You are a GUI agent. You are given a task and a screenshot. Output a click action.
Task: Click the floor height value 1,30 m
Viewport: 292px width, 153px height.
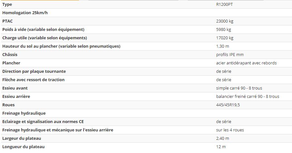coord(223,46)
